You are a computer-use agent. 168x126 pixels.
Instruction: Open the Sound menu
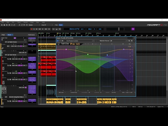coord(25,22)
